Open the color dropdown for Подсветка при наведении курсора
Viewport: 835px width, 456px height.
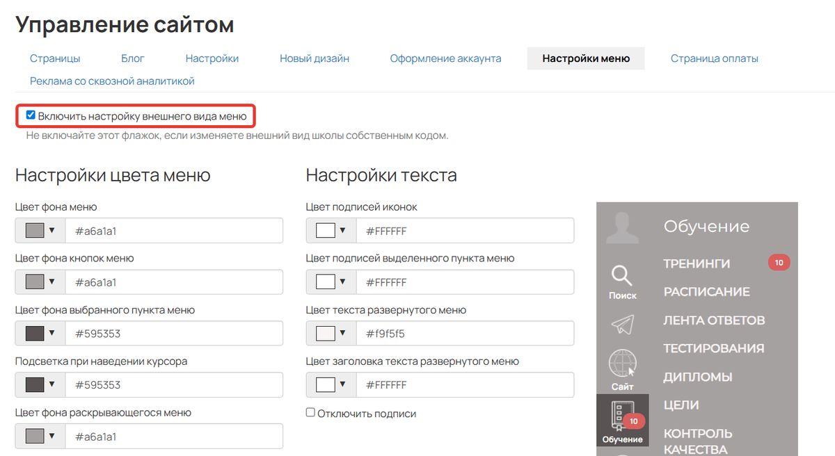click(x=40, y=384)
